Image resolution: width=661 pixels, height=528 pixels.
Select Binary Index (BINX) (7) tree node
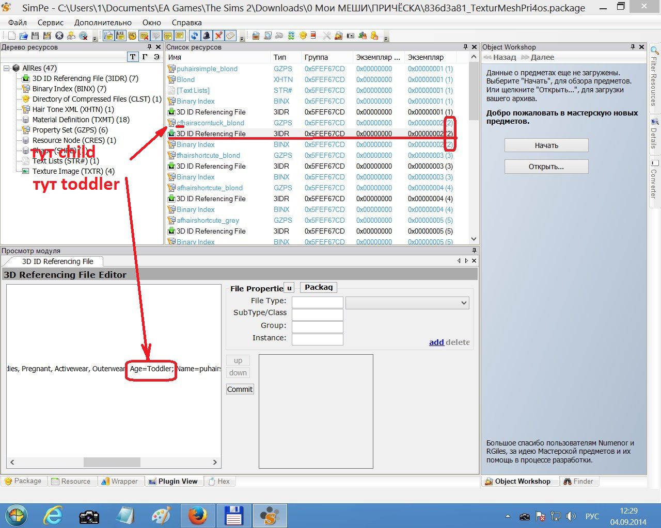click(69, 89)
